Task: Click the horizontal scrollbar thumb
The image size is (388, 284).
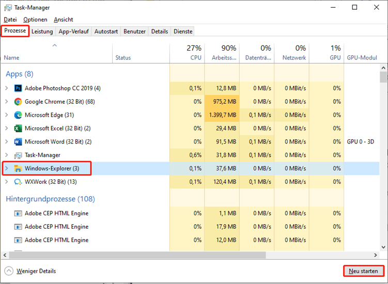Action: tap(137, 255)
